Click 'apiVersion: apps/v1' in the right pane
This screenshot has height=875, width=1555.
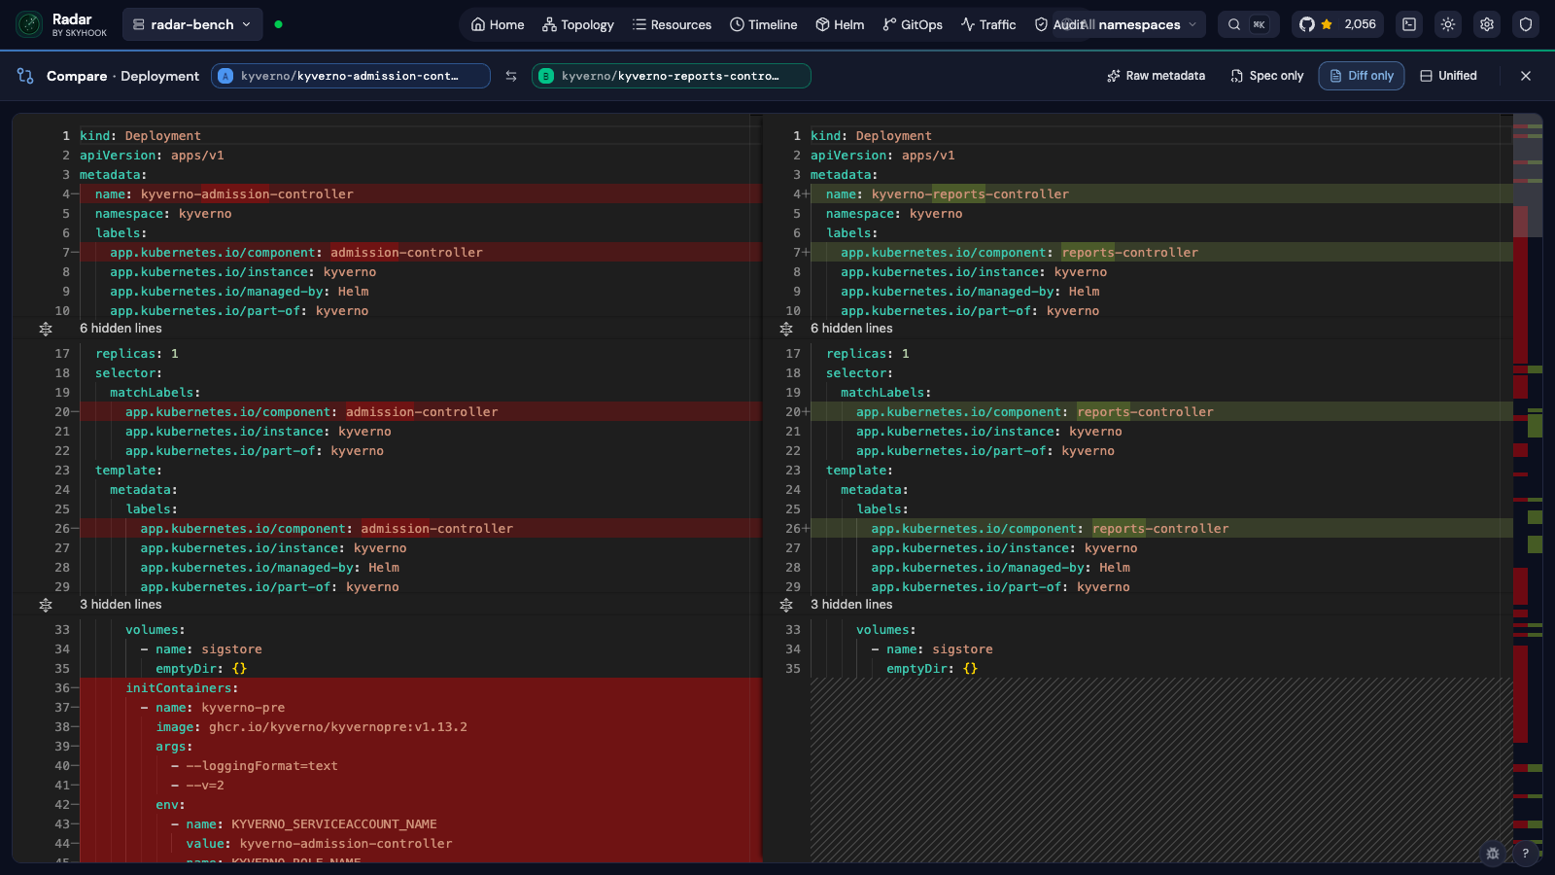pos(882,156)
